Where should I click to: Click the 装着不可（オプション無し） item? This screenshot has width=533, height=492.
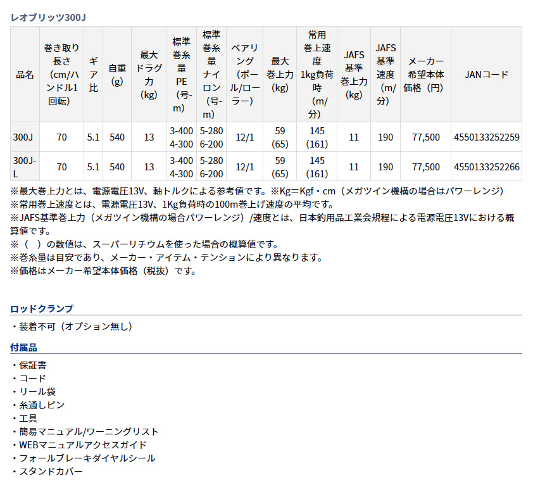click(72, 326)
